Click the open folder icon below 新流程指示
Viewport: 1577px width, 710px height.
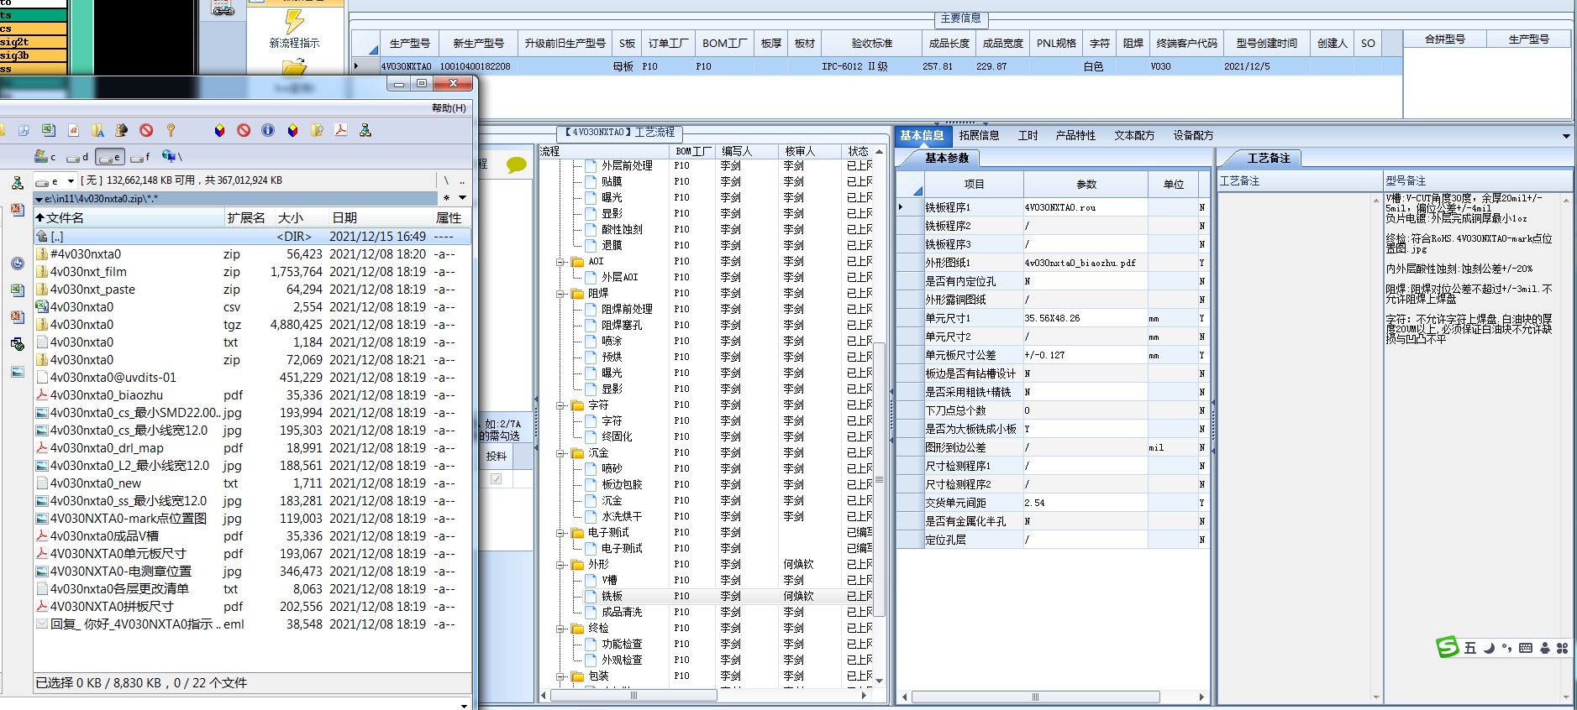point(294,67)
